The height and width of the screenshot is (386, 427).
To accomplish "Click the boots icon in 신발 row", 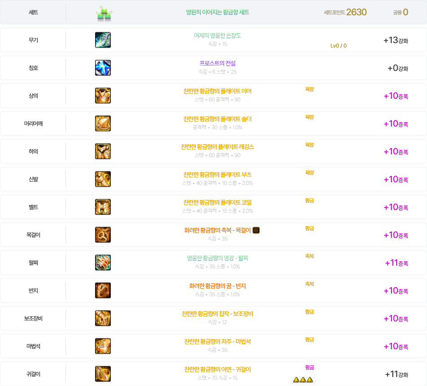I will 103,179.
